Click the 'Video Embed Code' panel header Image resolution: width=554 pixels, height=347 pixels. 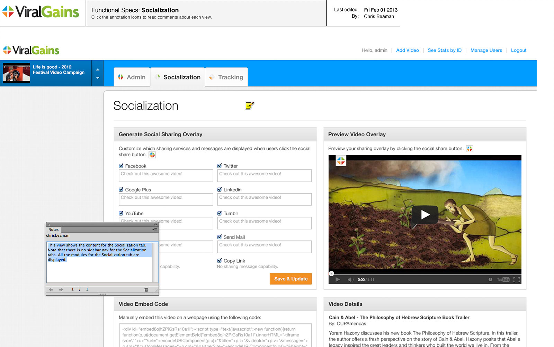pos(215,304)
